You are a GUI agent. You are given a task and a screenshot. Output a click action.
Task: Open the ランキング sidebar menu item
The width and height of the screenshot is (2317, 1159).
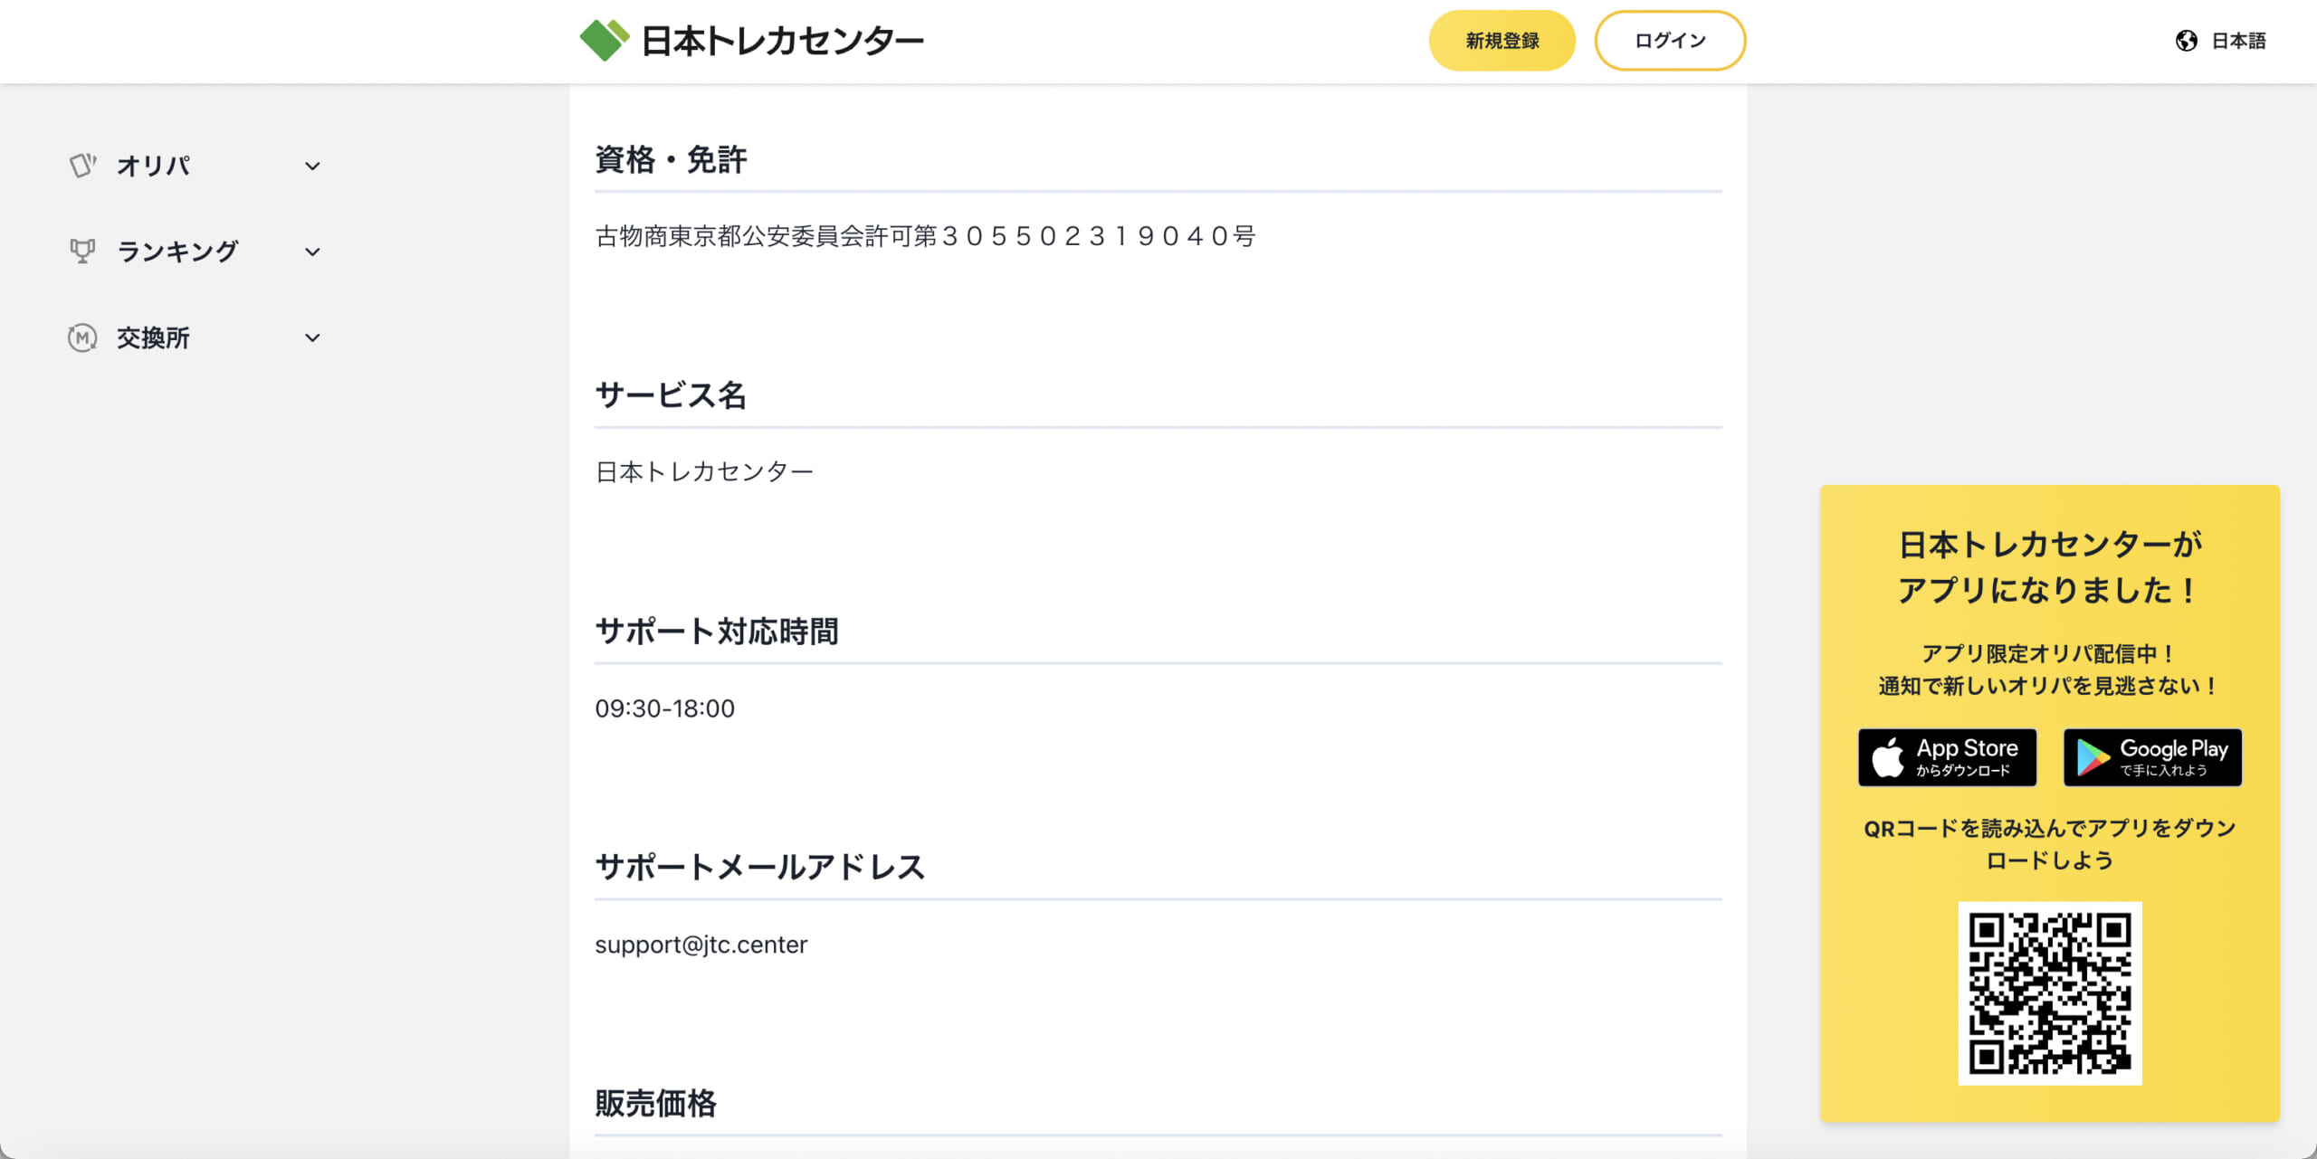tap(195, 252)
